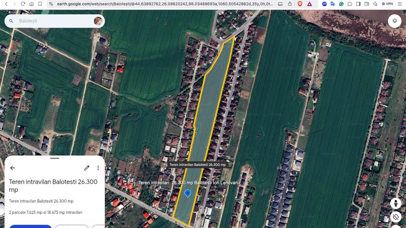Open the Brave Wallet icon
Viewport: 406px width, 228px height.
pyautogui.click(x=367, y=4)
